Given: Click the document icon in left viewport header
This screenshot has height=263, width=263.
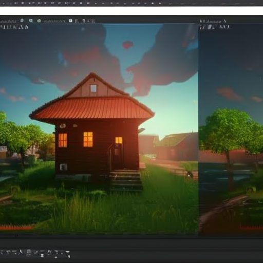Looking at the screenshot, I should point(22,21).
